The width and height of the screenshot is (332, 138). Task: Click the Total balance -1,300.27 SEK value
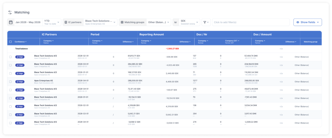click(172, 49)
